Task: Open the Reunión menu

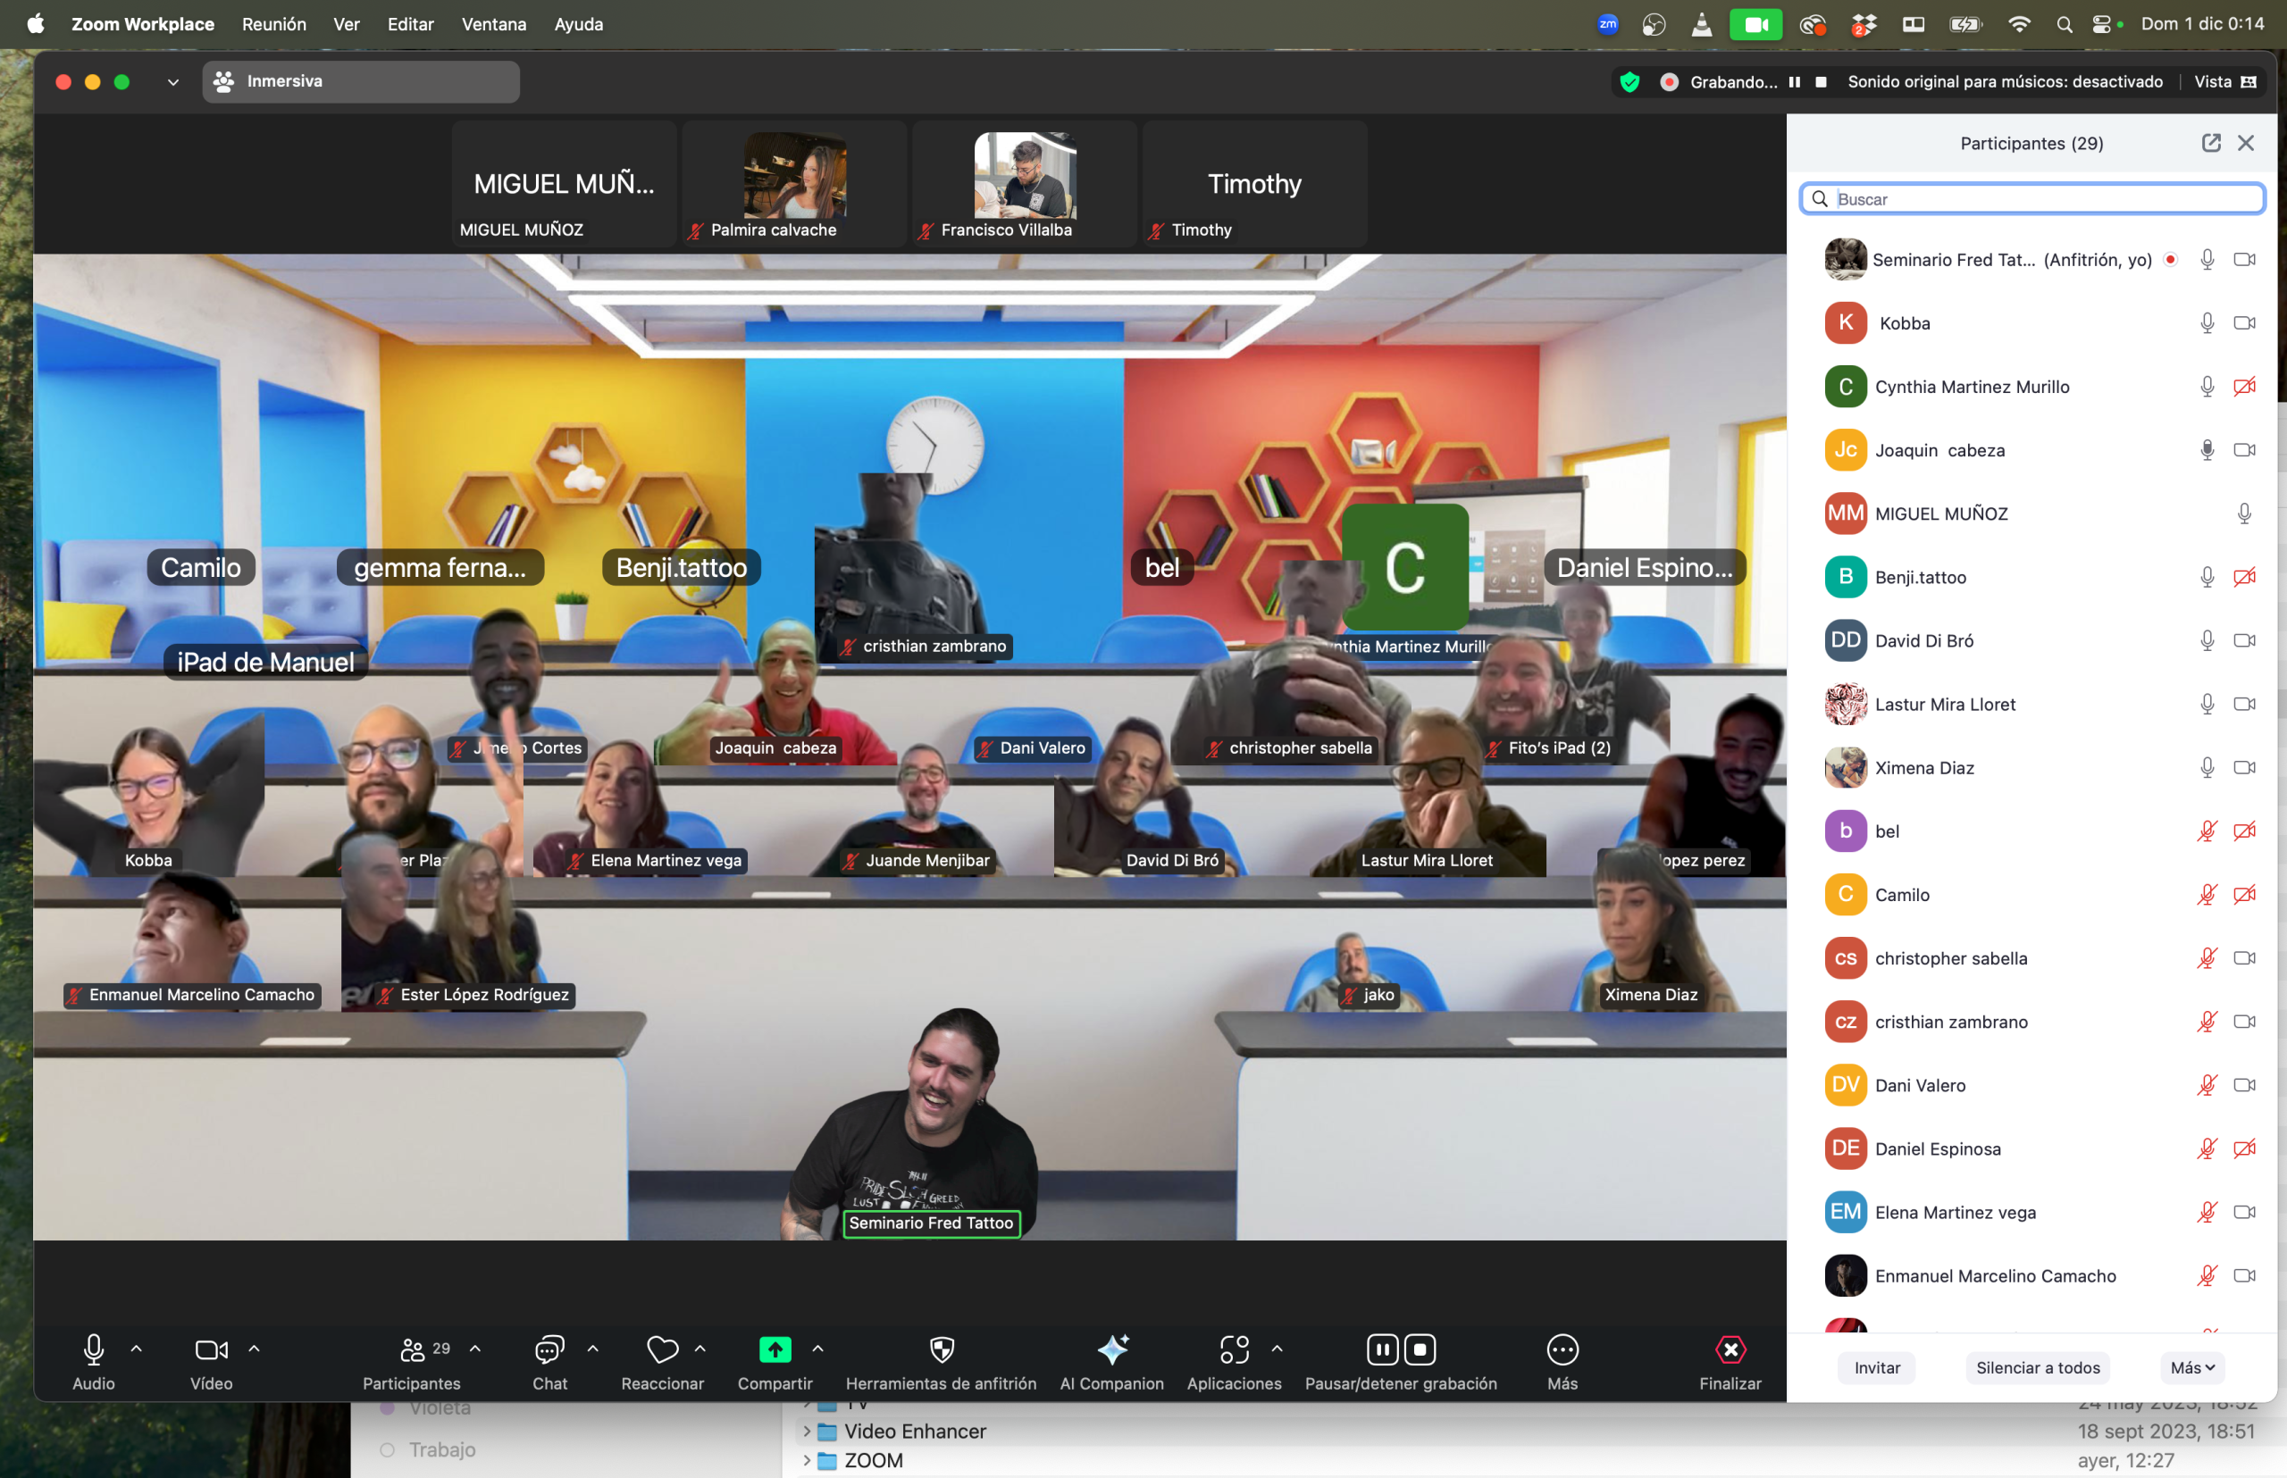Action: tap(273, 24)
